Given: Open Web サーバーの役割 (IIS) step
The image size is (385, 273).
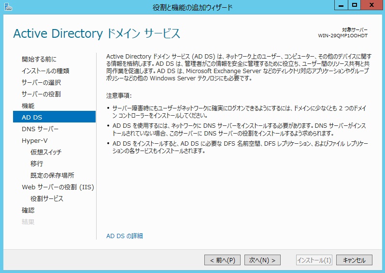Looking at the screenshot, I should 58,187.
